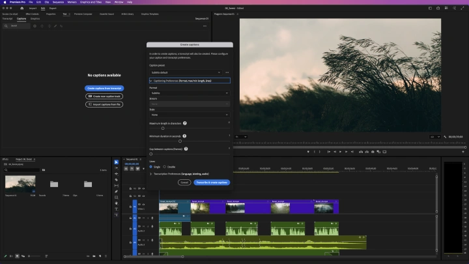Switch to the Graphics tab
The image size is (469, 264).
pos(35,18)
